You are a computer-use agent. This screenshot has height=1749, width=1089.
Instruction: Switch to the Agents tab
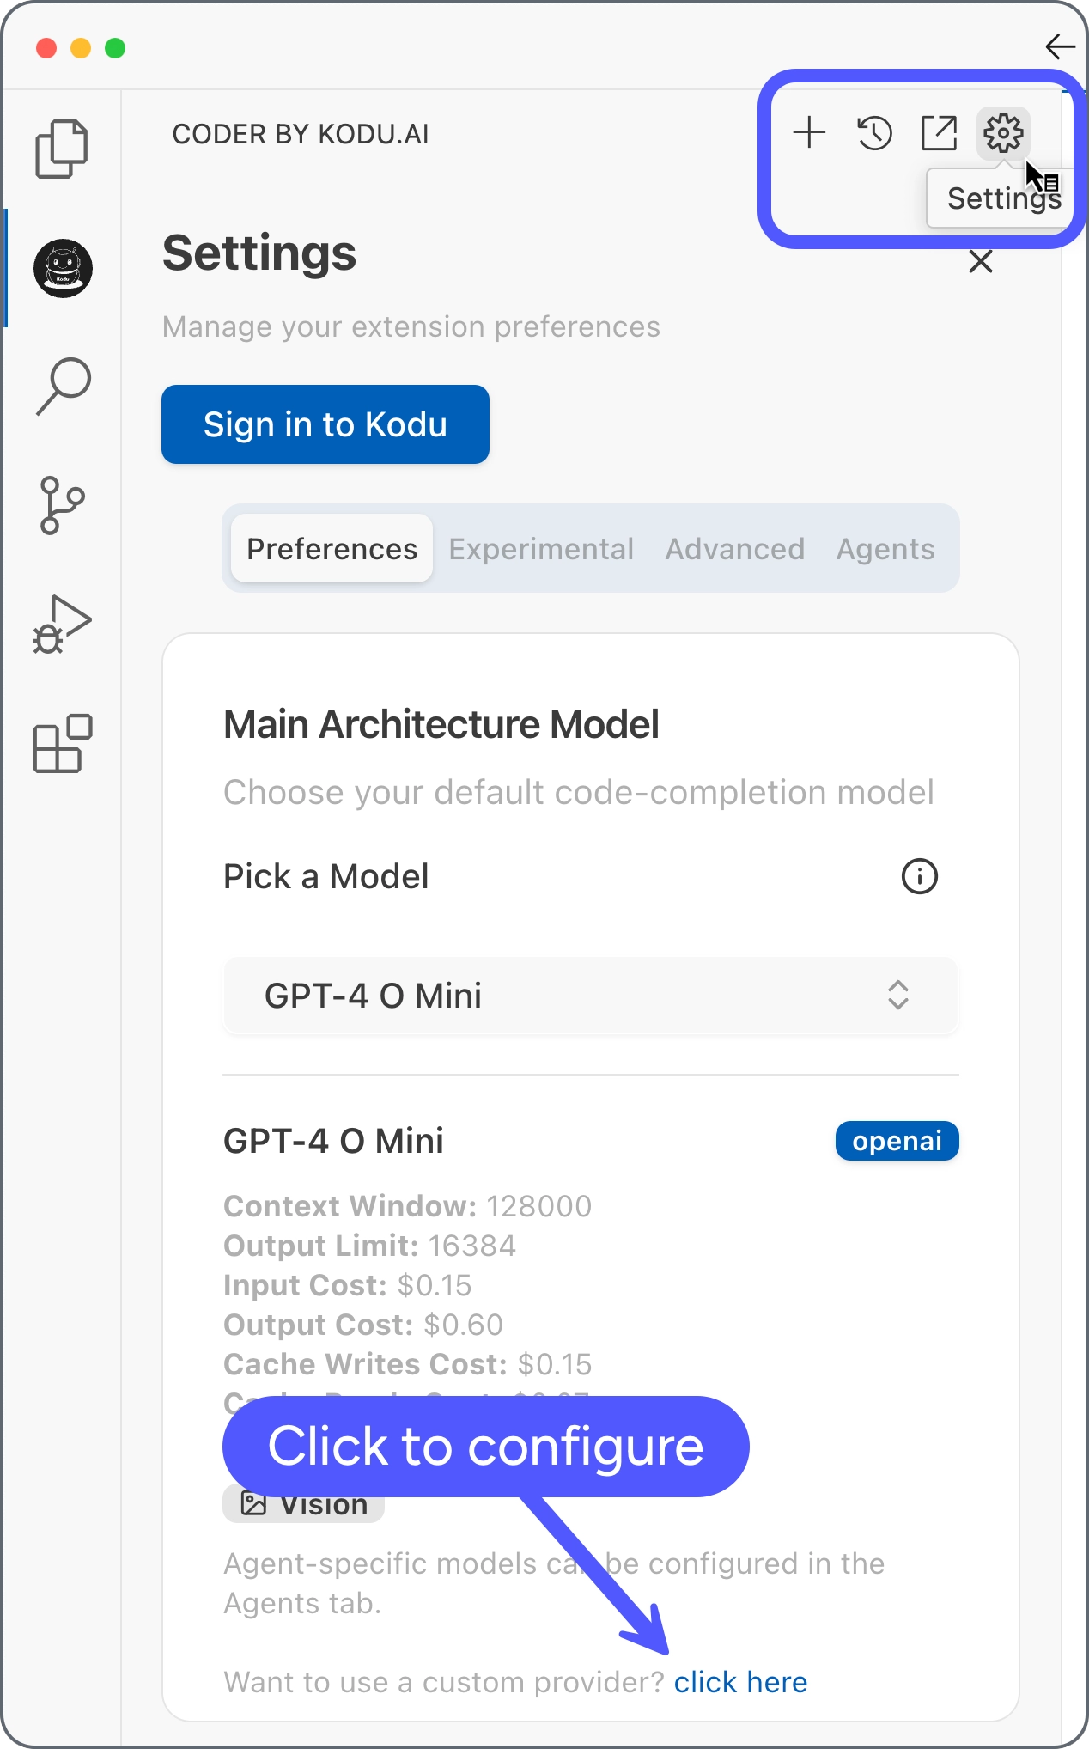pos(885,548)
